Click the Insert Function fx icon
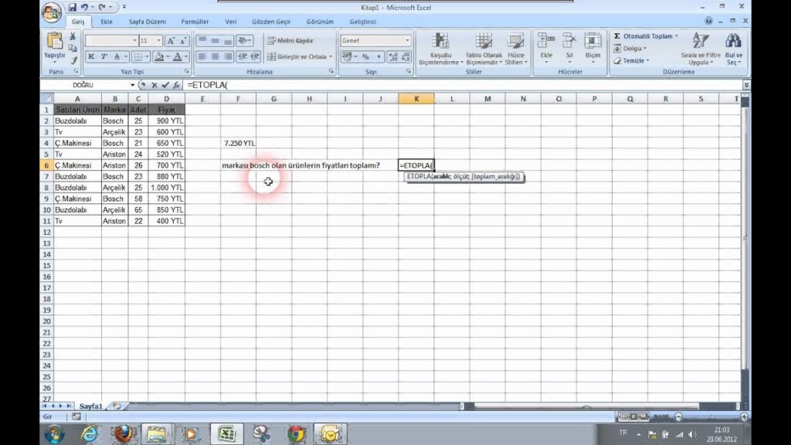Viewport: 791px width, 445px height. (x=177, y=85)
